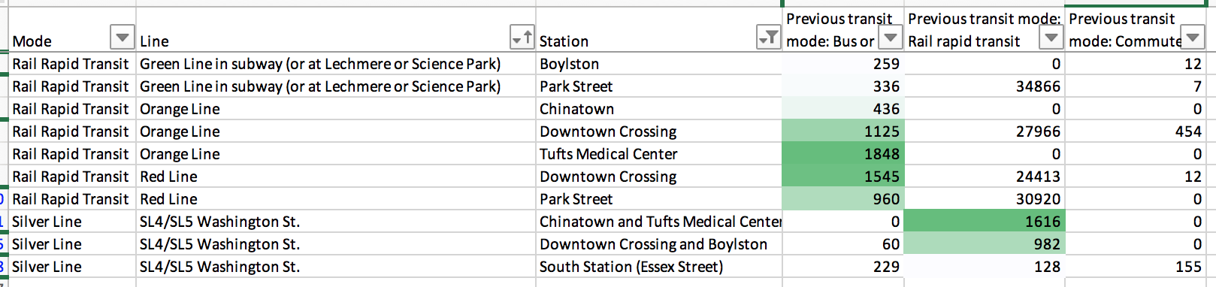Screen dimensions: 1216x287
Task: Click the cell with value 454
Action: 1136,131
